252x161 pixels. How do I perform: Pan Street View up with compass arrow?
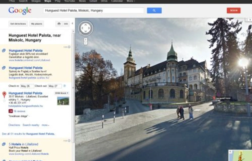click(86, 25)
